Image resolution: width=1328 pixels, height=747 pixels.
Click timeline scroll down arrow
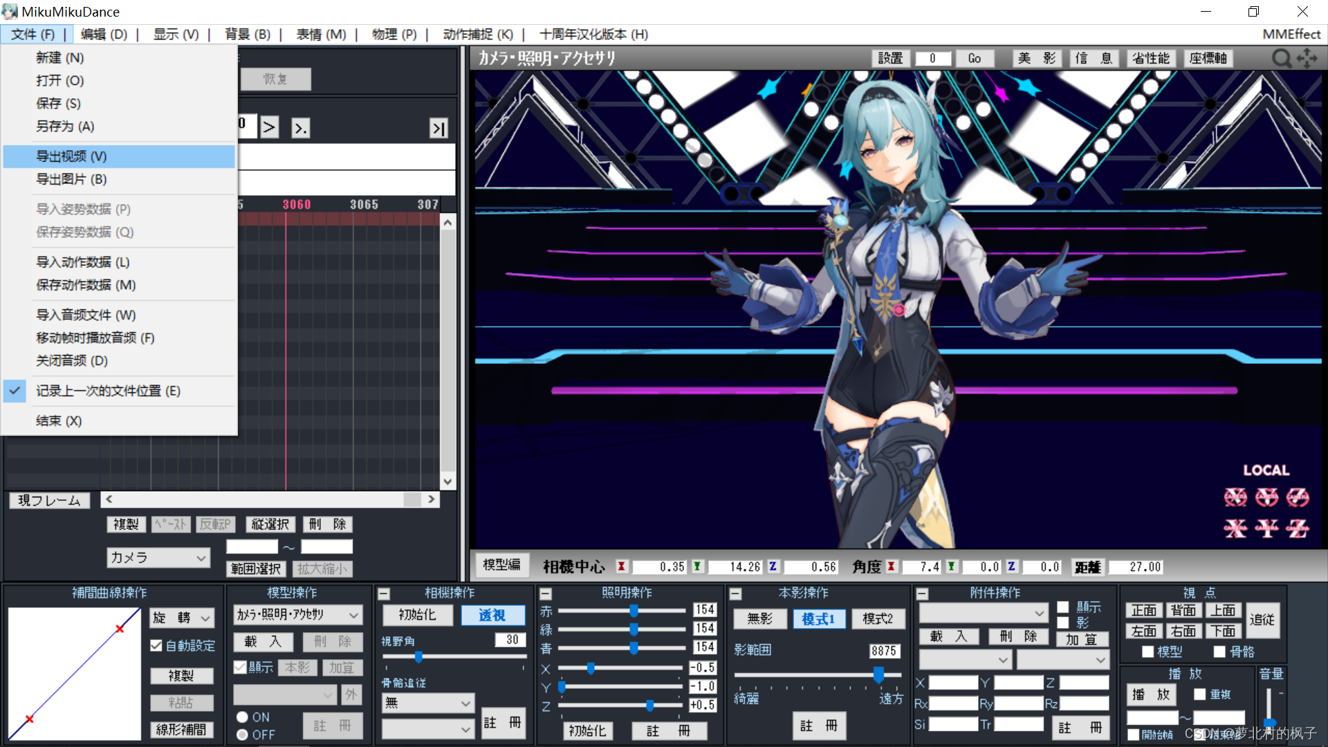[x=448, y=481]
